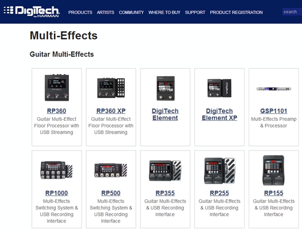Open the RP500 pedalboard image

111,171
